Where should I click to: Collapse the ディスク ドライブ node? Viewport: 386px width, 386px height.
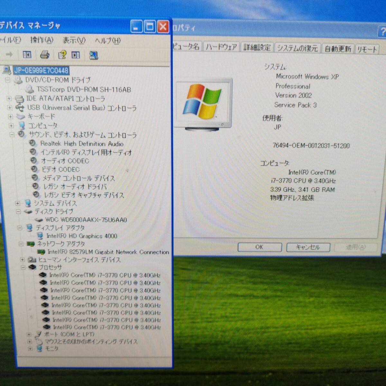click(18, 212)
